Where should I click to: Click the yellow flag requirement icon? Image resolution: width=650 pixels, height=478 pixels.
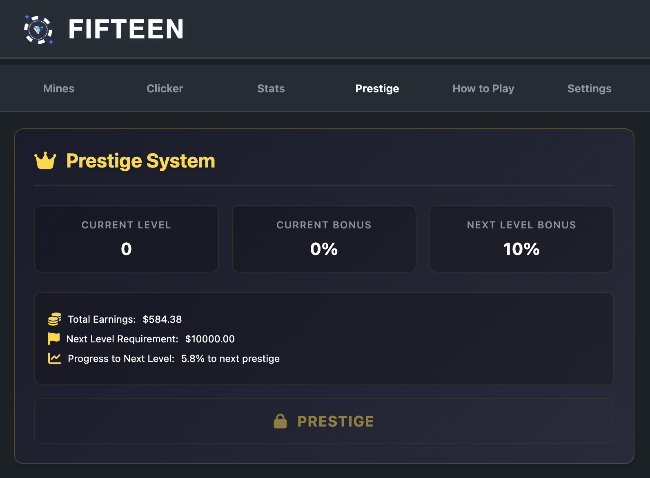click(54, 339)
